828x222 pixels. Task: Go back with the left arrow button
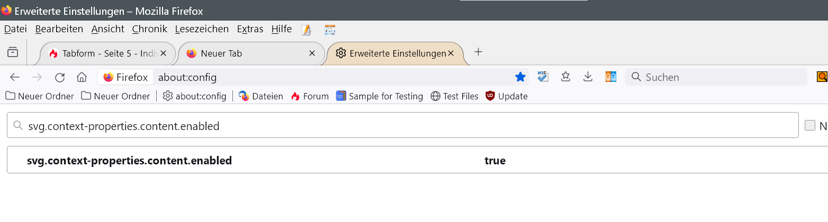pyautogui.click(x=15, y=77)
